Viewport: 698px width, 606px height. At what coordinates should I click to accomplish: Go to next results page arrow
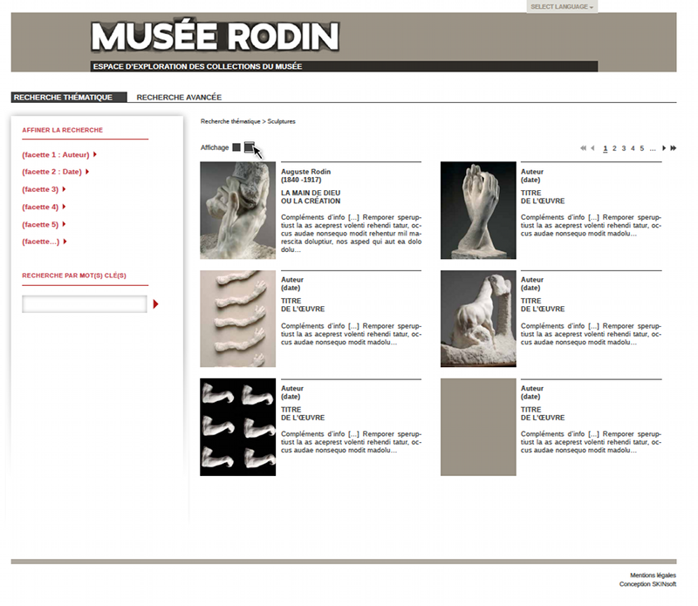coord(664,148)
